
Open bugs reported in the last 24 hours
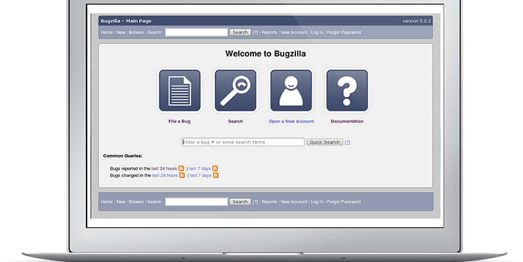164,168
